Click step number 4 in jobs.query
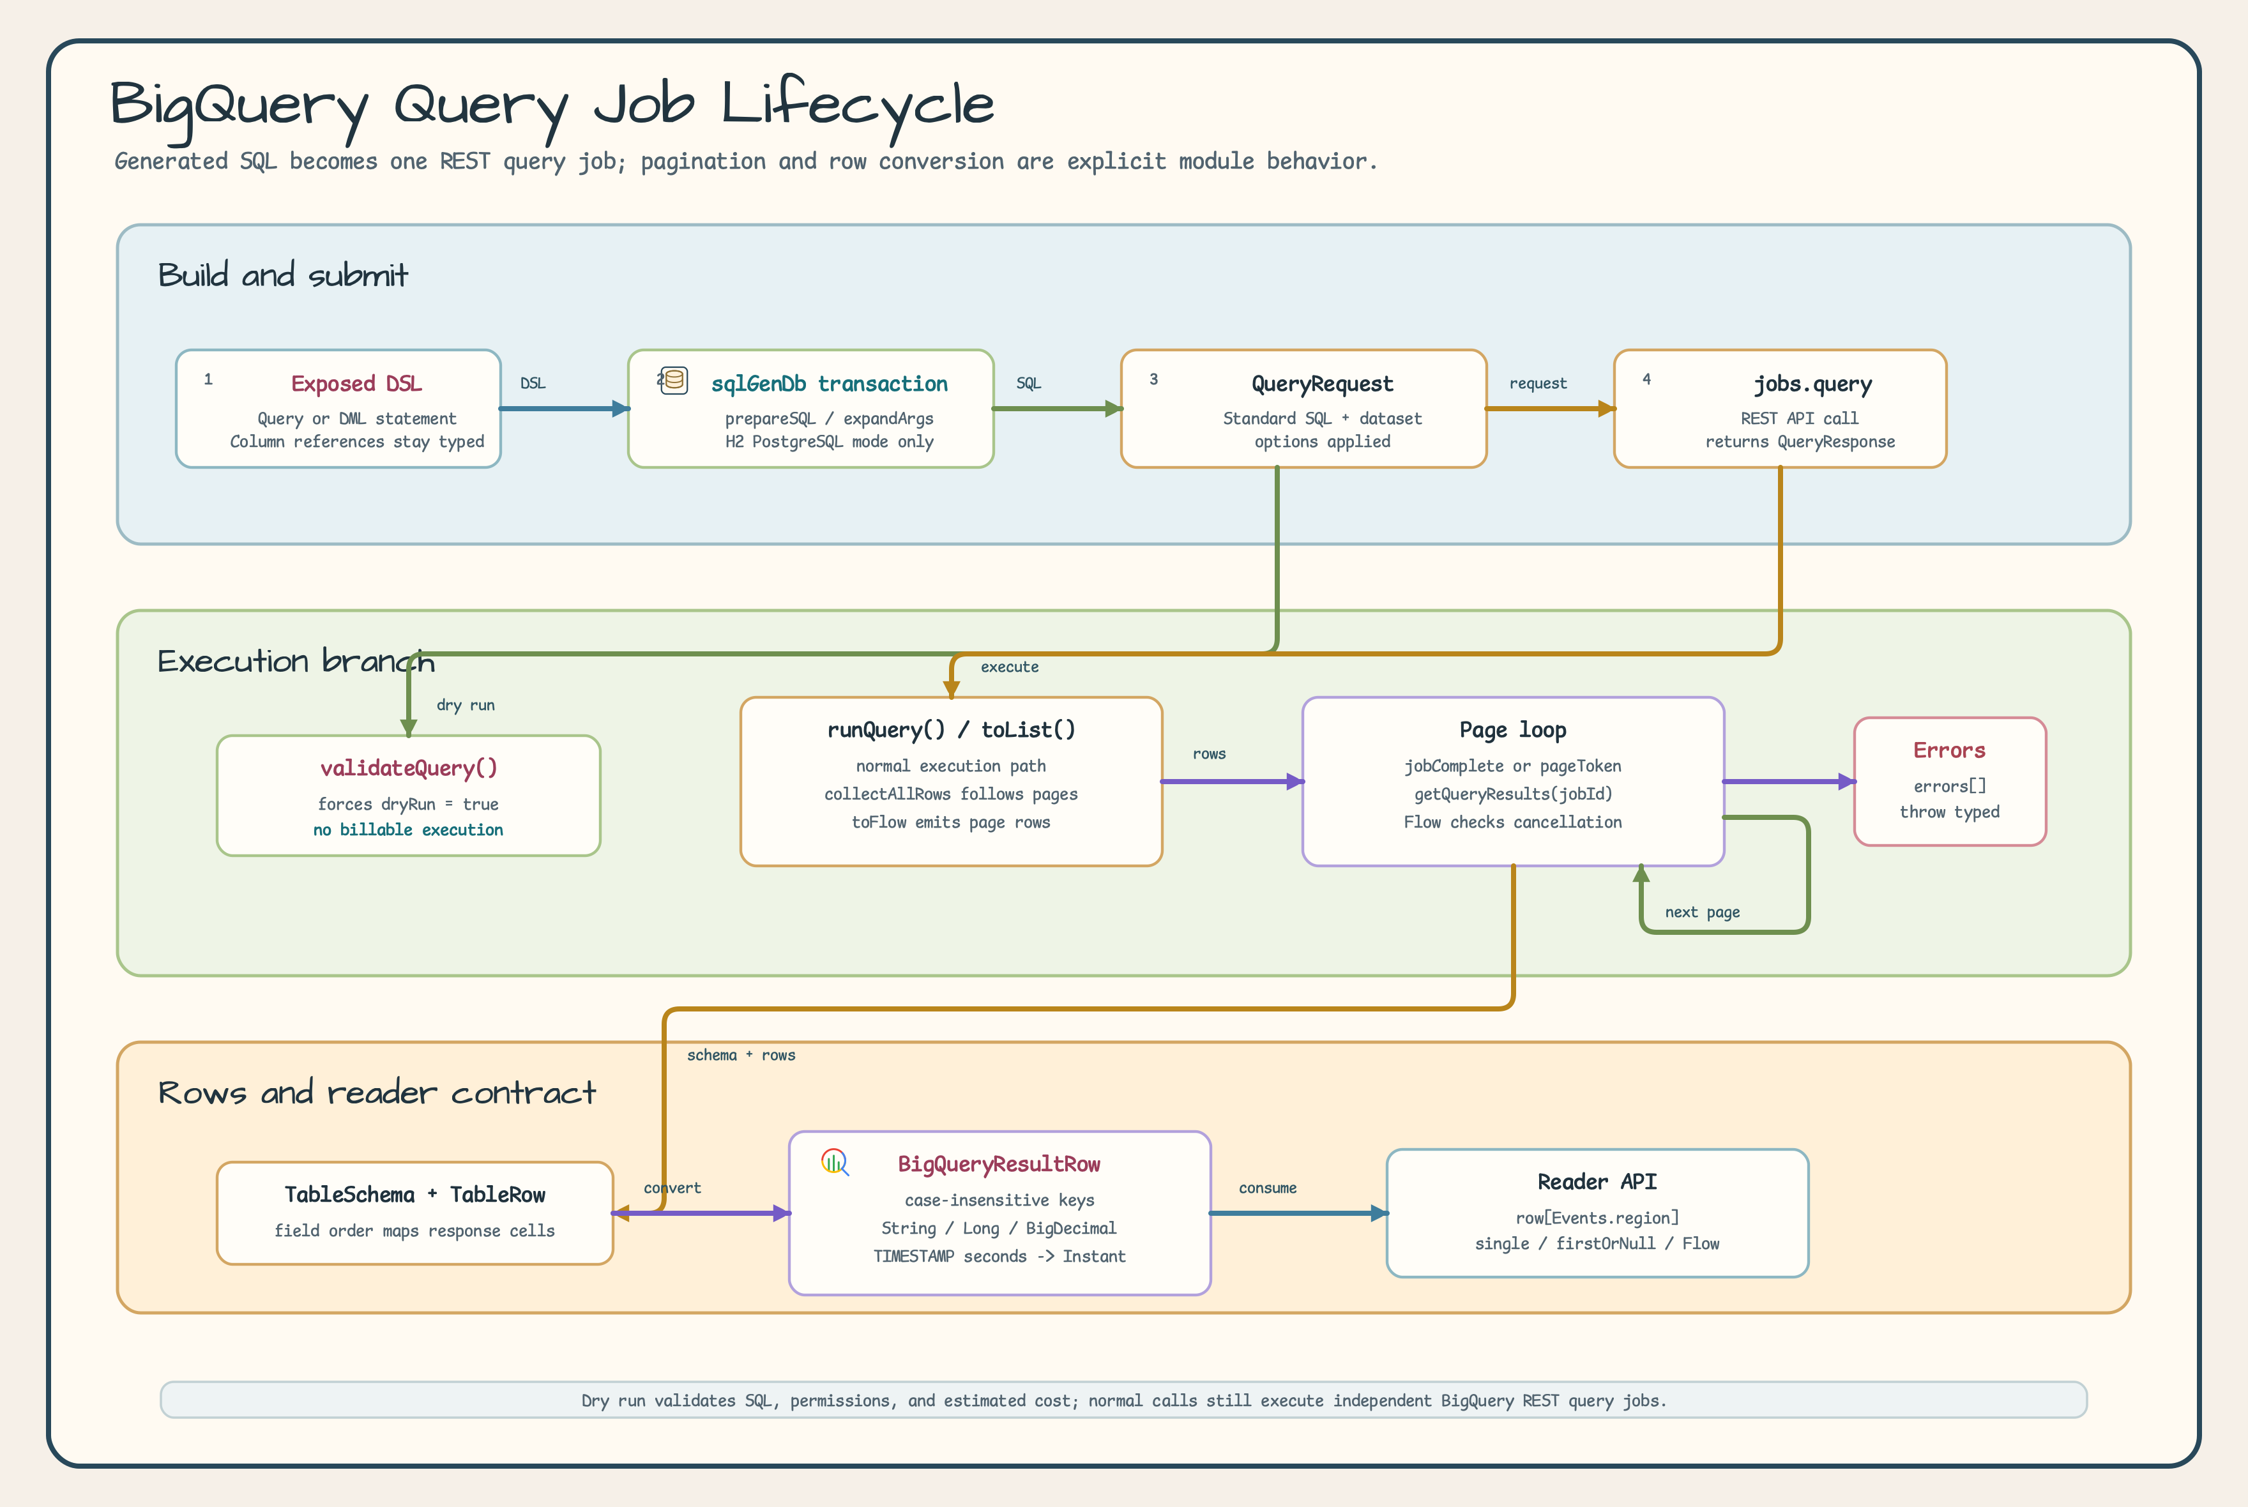 [1646, 379]
